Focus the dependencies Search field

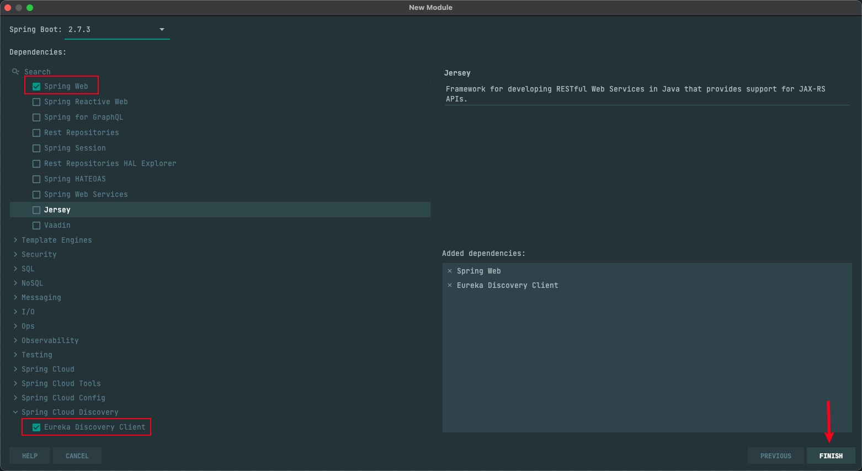221,72
